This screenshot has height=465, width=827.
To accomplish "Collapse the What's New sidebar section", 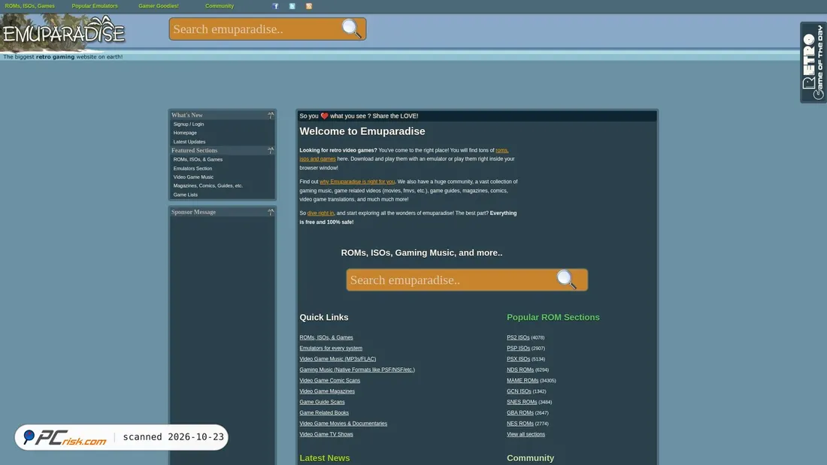I will pyautogui.click(x=271, y=115).
